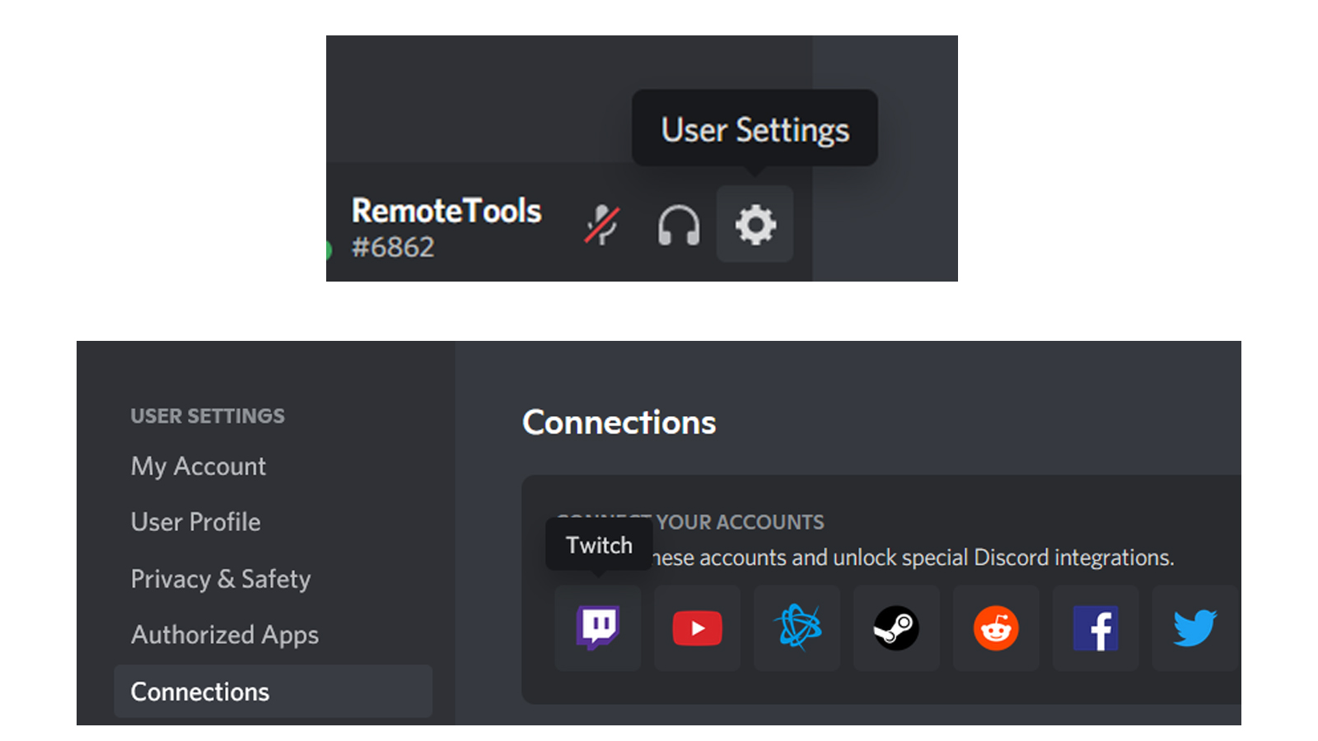This screenshot has height=741, width=1318.
Task: Click the #6862 user tag
Action: pyautogui.click(x=393, y=247)
